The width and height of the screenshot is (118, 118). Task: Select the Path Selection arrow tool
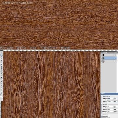tap(2, 84)
